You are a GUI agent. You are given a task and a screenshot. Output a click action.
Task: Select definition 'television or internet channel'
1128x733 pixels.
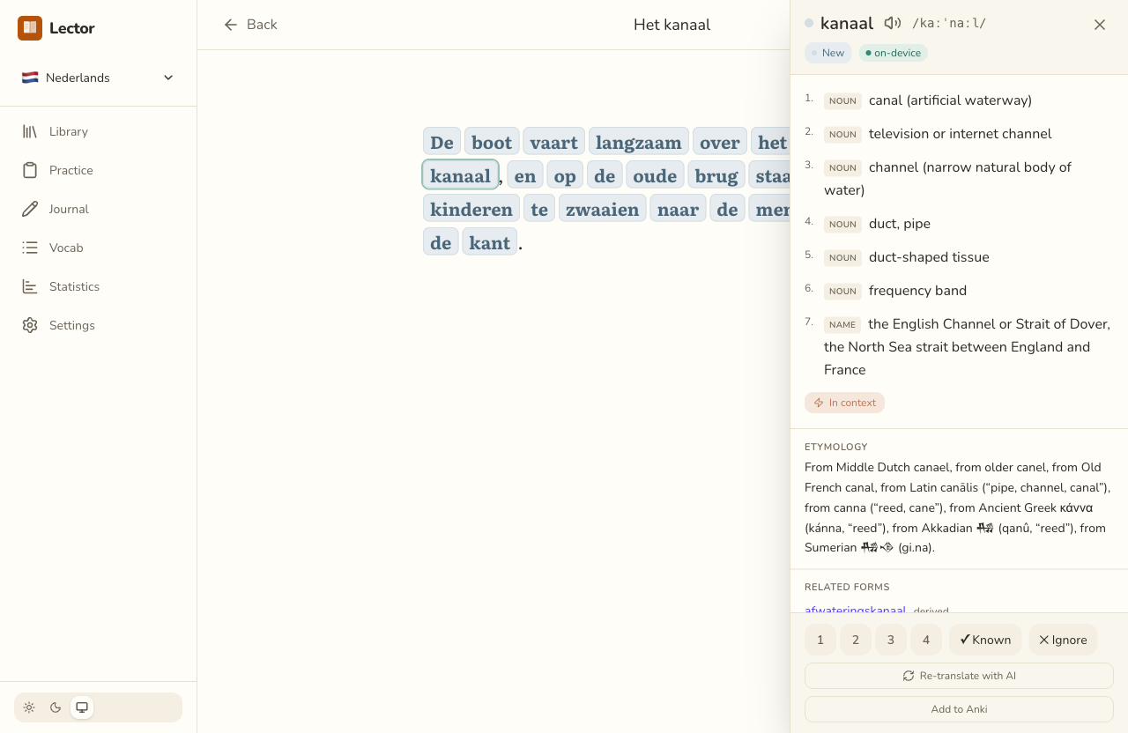pyautogui.click(x=959, y=134)
